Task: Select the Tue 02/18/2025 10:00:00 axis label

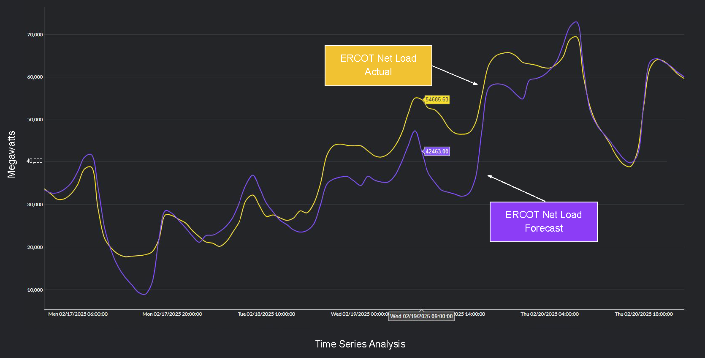Action: 266,314
